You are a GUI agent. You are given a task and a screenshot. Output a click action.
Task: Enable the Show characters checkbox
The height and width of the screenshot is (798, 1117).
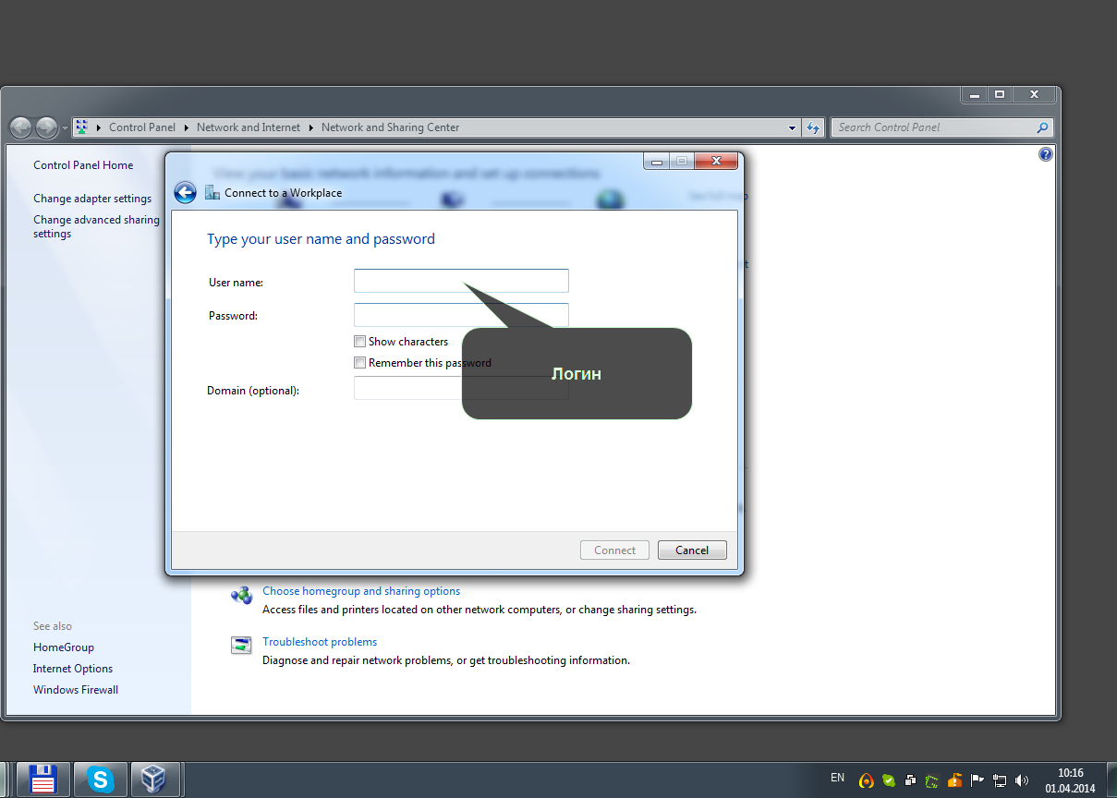tap(360, 342)
